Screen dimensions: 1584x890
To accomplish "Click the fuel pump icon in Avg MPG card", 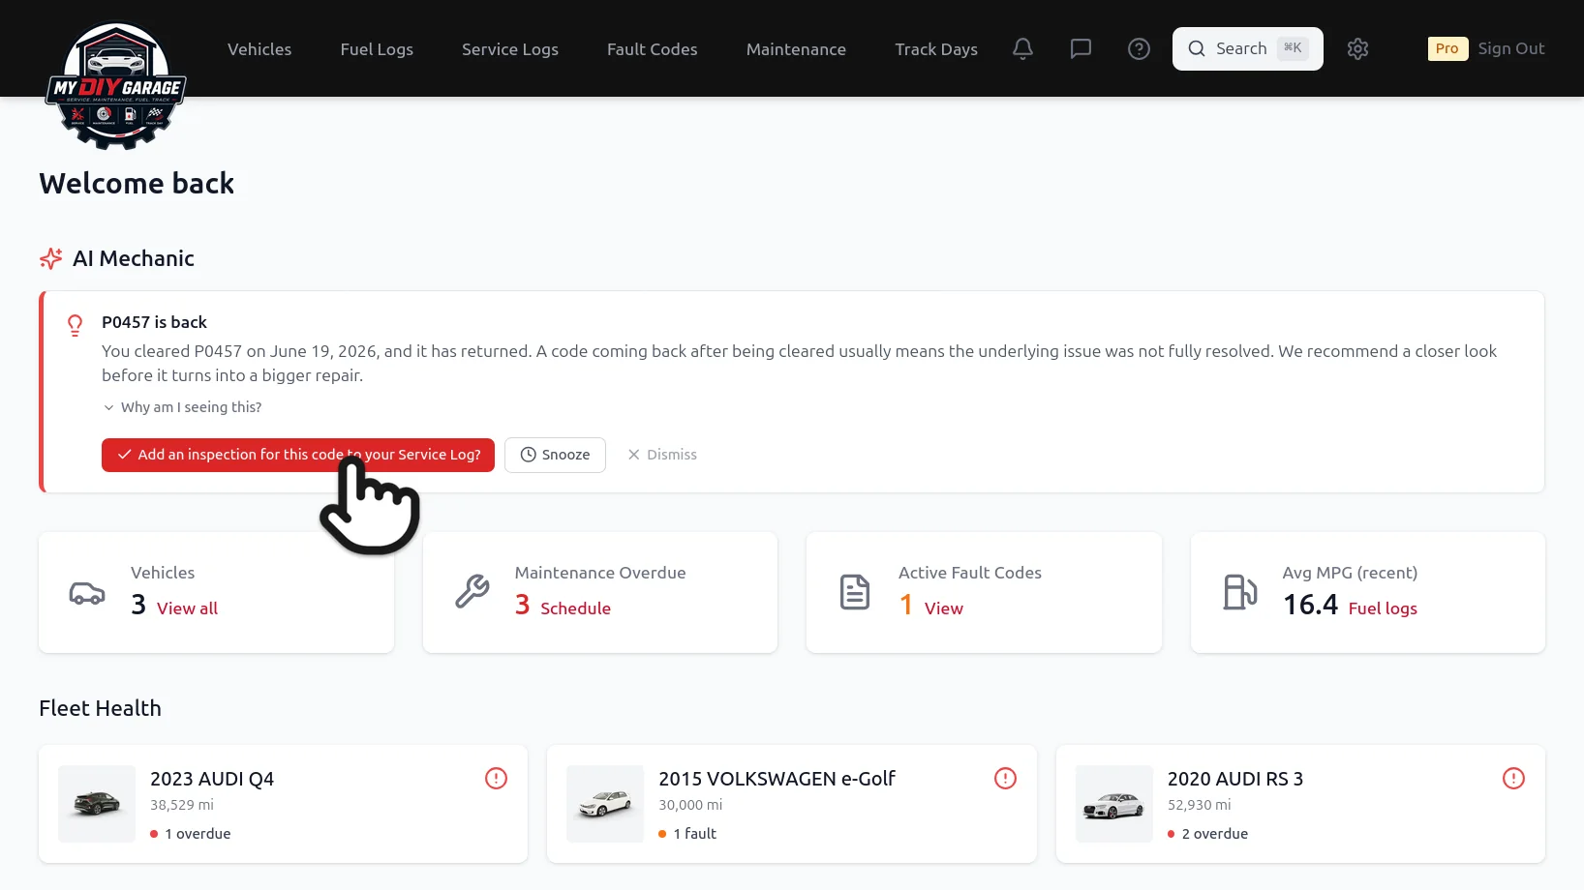I will [x=1239, y=592].
